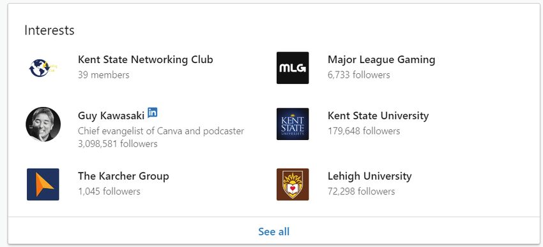Go to the Kent State University page
Screen dimensions: 543x247
[x=378, y=116]
